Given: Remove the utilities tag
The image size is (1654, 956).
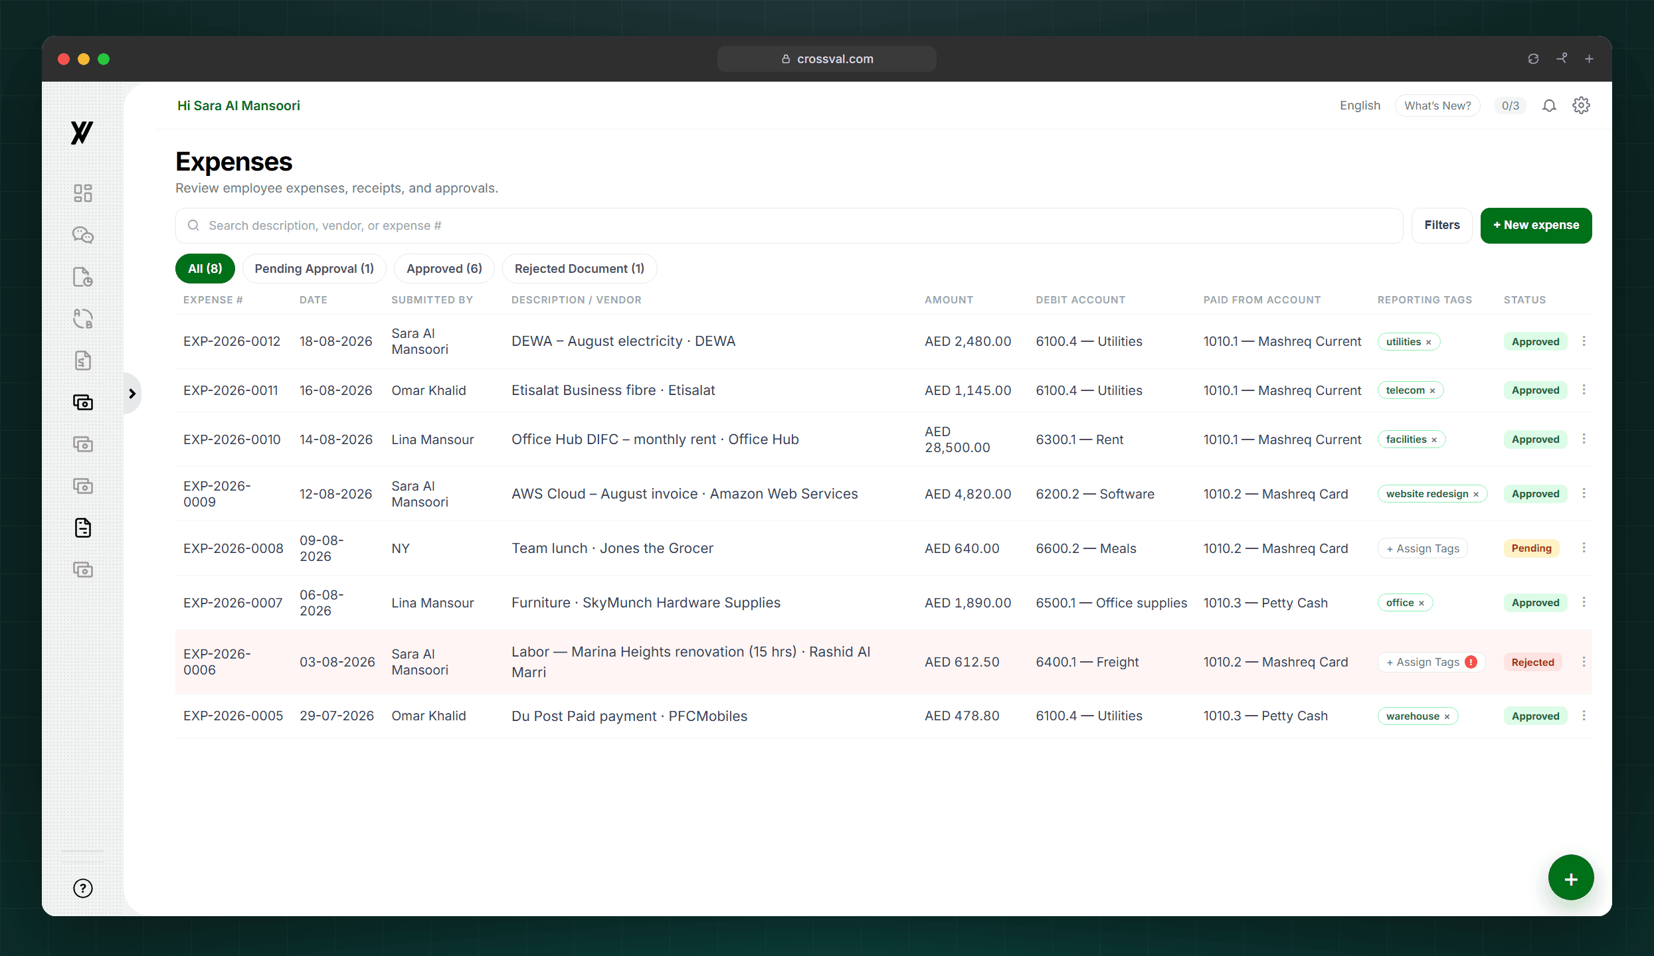Looking at the screenshot, I should tap(1428, 343).
